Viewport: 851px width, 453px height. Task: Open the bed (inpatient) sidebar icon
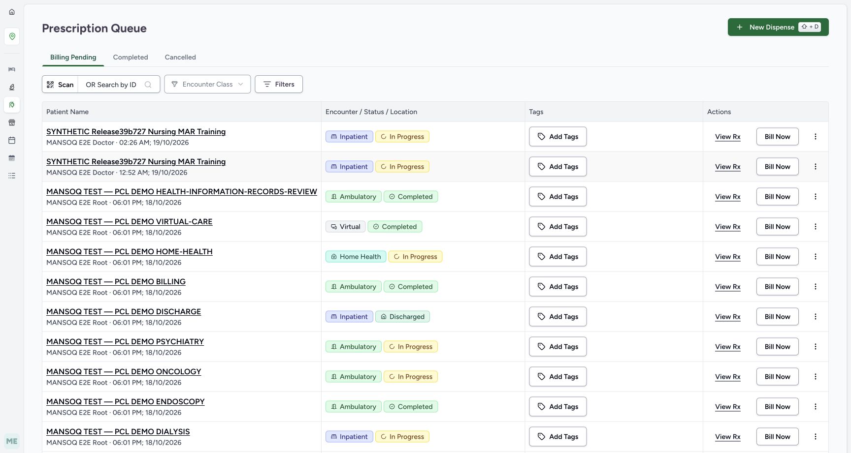(12, 69)
